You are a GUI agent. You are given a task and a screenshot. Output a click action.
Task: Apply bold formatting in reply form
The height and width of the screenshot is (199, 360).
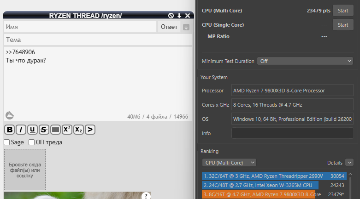click(9, 130)
